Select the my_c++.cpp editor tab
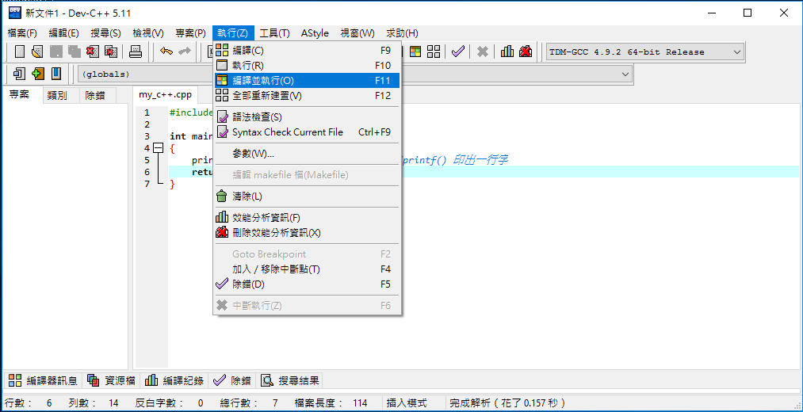 (166, 95)
